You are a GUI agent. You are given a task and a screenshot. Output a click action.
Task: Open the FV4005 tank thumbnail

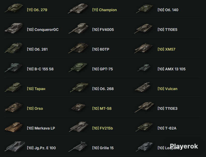tap(79, 28)
